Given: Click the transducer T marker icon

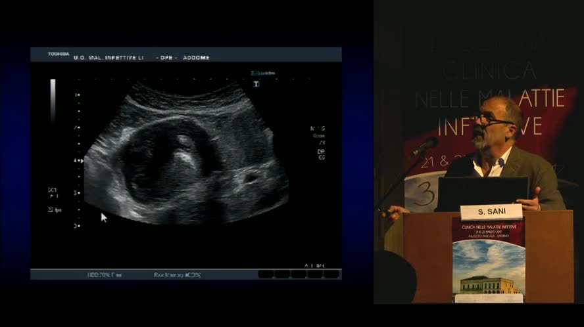Looking at the screenshot, I should point(256,84).
